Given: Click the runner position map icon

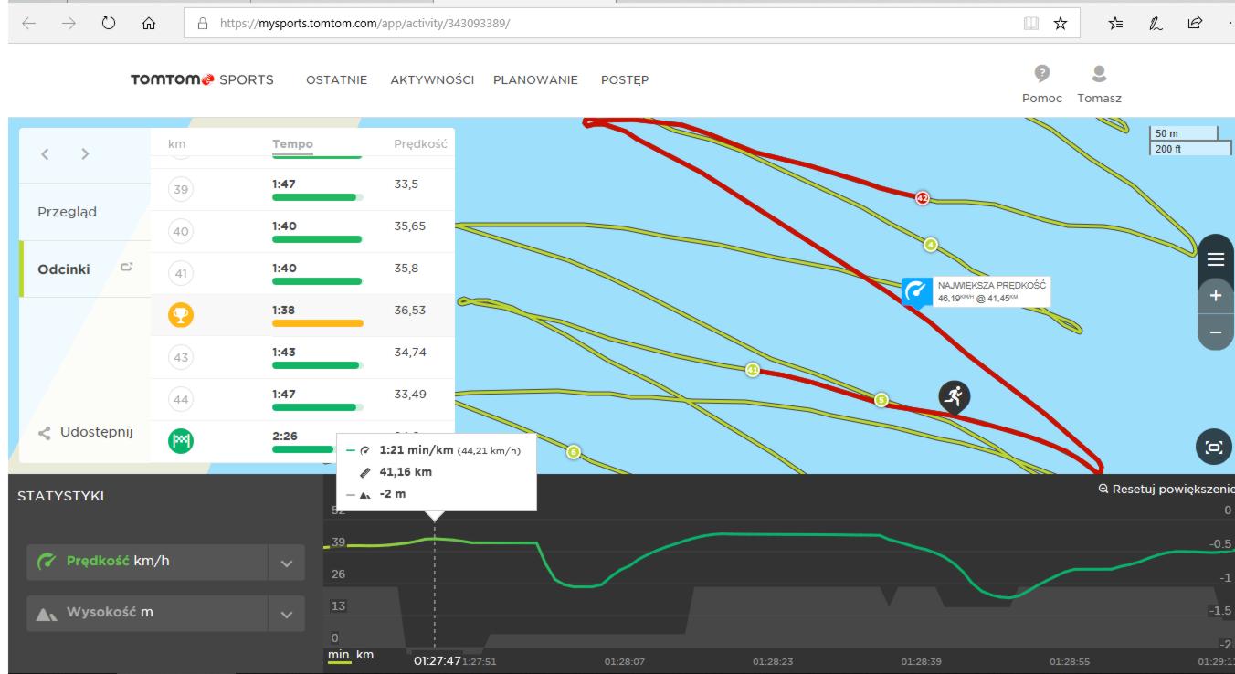Looking at the screenshot, I should [955, 396].
